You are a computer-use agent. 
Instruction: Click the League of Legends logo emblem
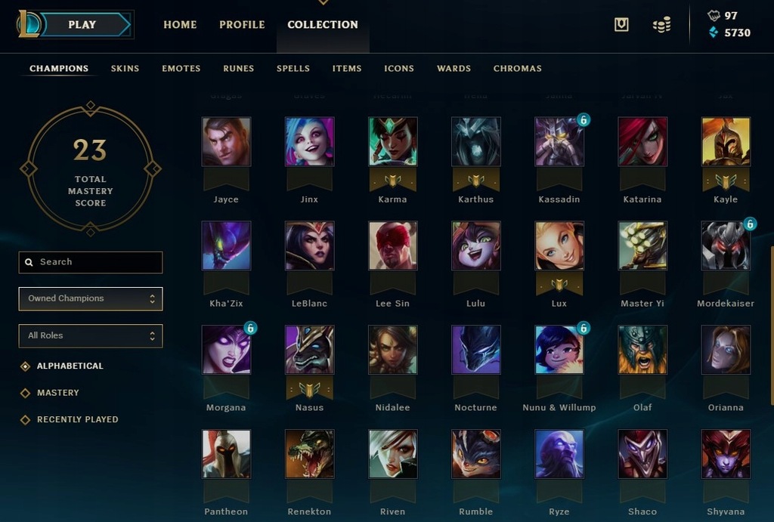(29, 24)
